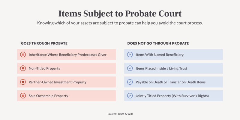240x120 pixels.
Task: Select the Sole Ownership Property row
Action: tap(67, 96)
